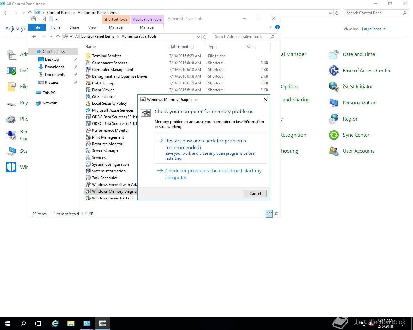Select the Application Tools contextual tab
Viewport: 413px width, 330px height.
pos(147,19)
